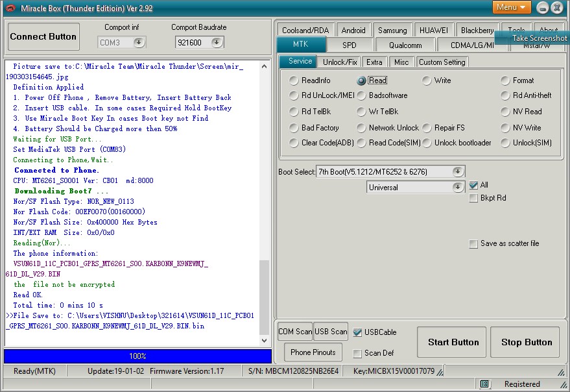Switch to the Android tab
Viewport: 570px width, 392px height.
(353, 31)
